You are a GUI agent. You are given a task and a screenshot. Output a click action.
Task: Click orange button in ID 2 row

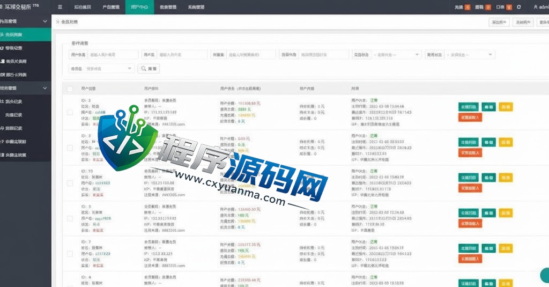470,117
